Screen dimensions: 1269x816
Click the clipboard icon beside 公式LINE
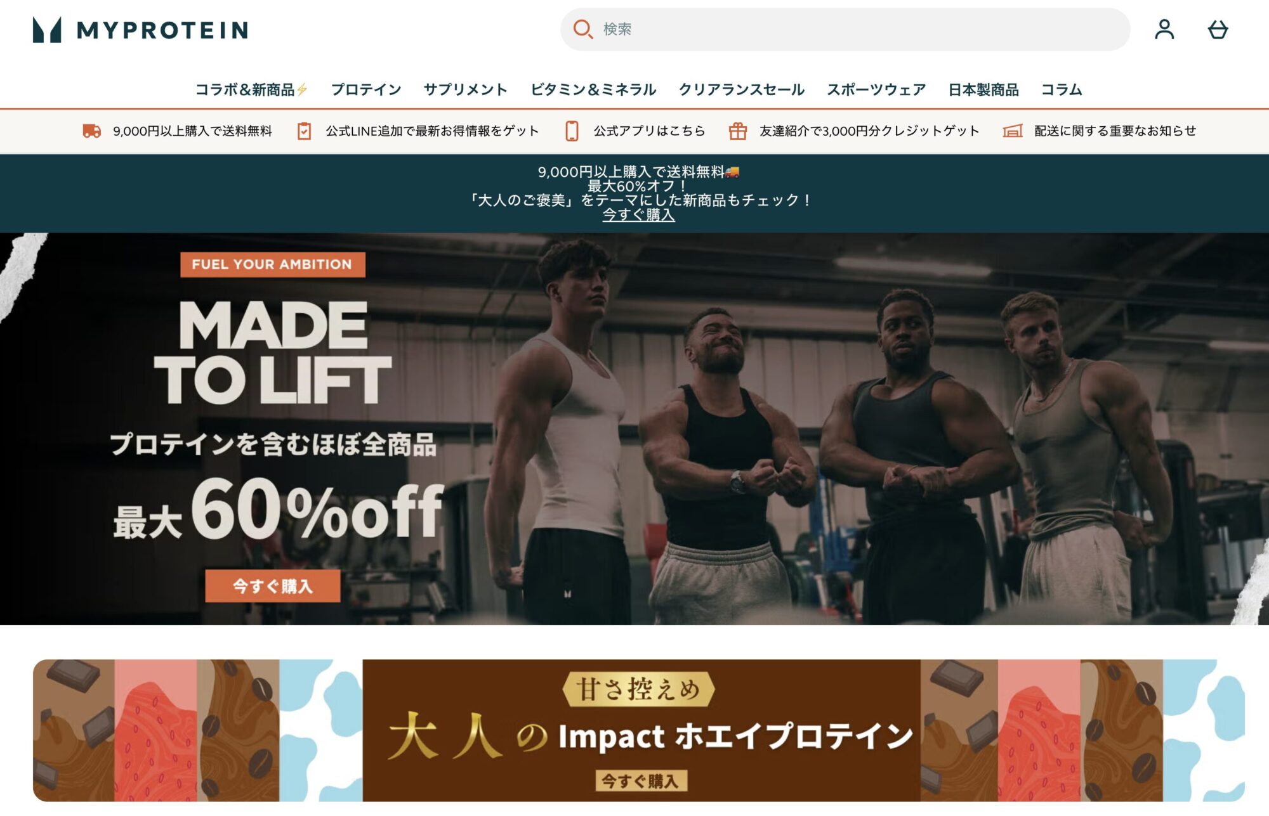pyautogui.click(x=305, y=131)
